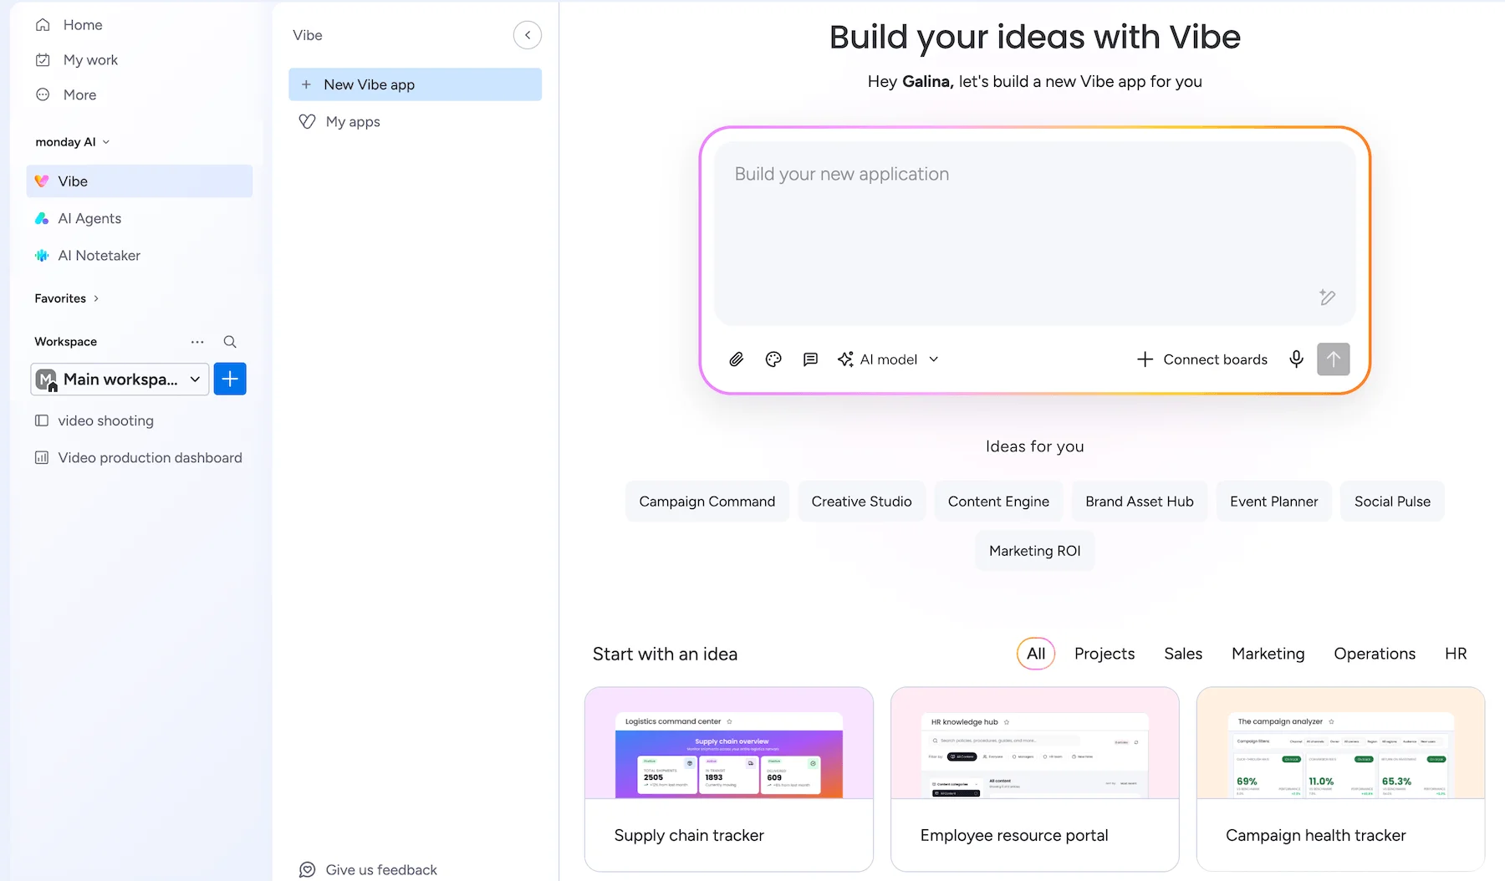The width and height of the screenshot is (1505, 881).
Task: Click the Workspace search magnifier icon
Action: (x=230, y=342)
